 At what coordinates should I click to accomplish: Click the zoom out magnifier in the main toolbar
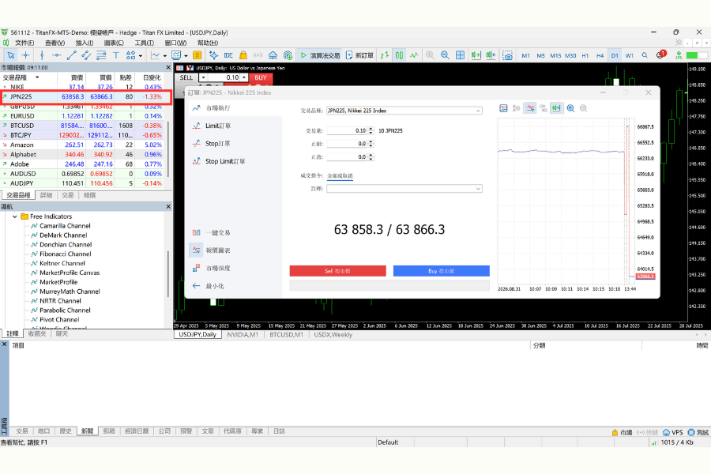(445, 55)
